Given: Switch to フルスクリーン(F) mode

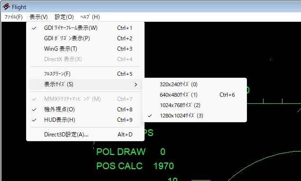Looking at the screenshot, I should pyautogui.click(x=85, y=74).
